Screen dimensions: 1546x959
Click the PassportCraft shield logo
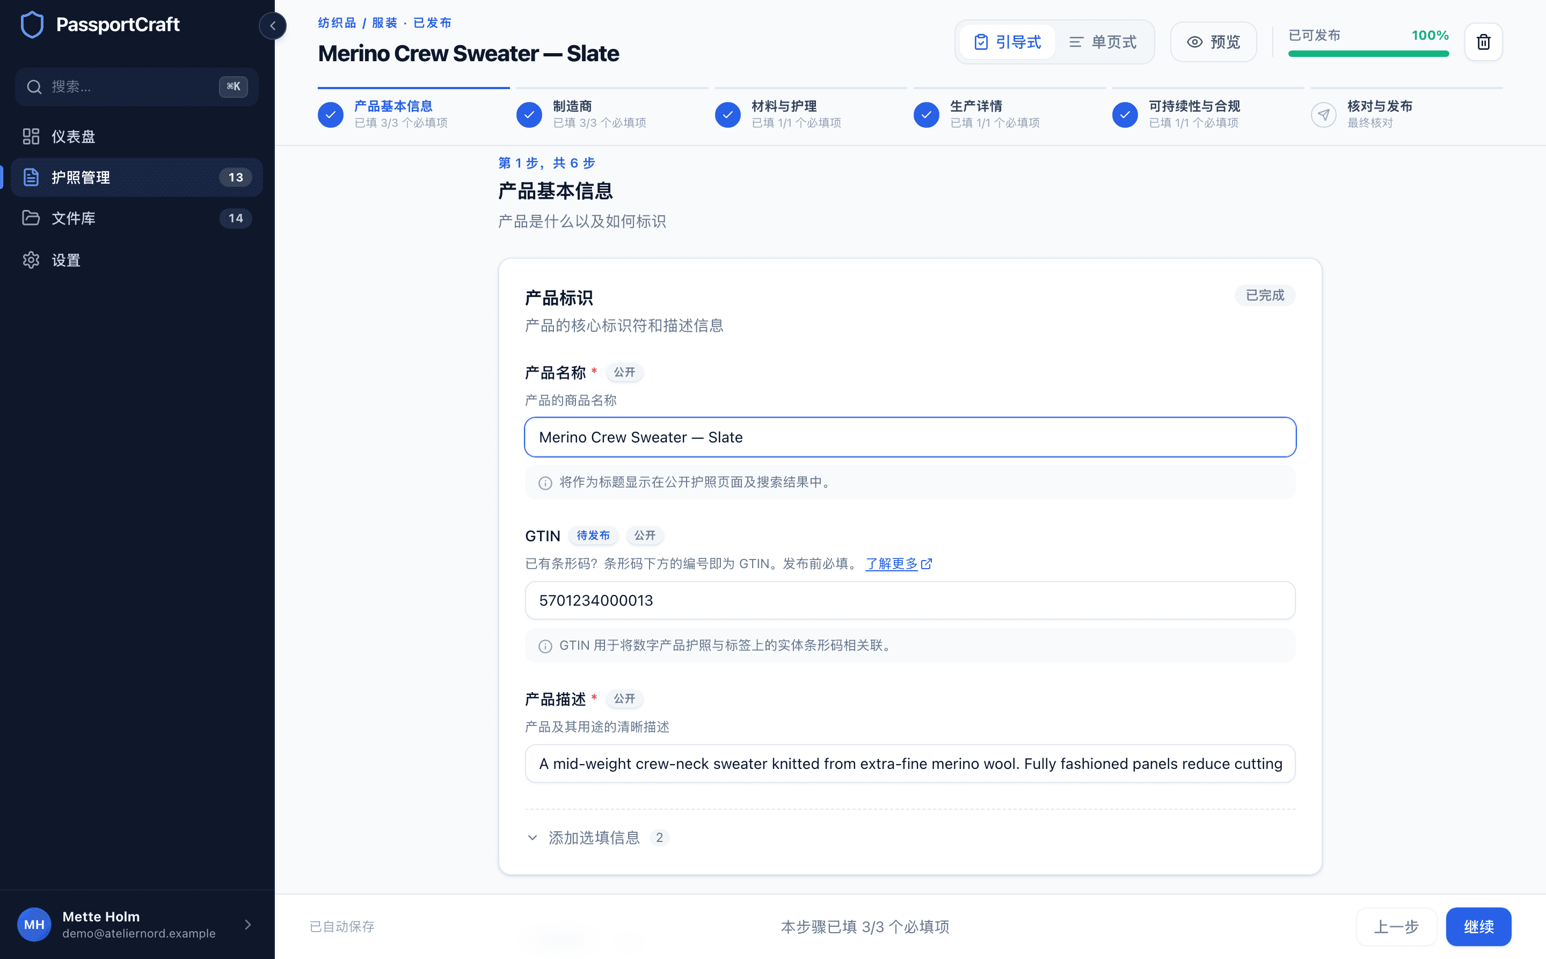pos(32,25)
